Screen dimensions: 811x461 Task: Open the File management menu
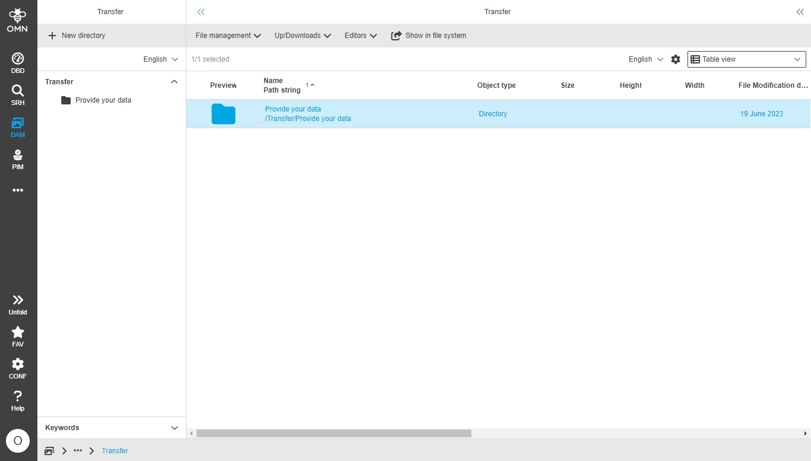click(x=228, y=36)
